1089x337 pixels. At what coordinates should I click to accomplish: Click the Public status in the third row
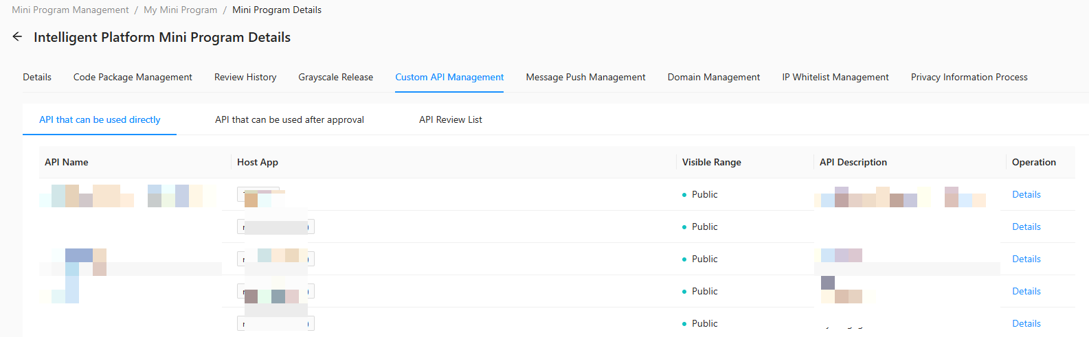[x=699, y=259]
